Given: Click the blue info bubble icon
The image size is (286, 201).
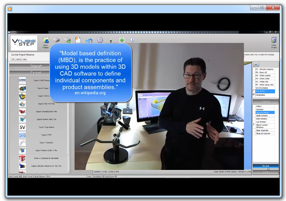Looking at the screenshot, I should 132,40.
